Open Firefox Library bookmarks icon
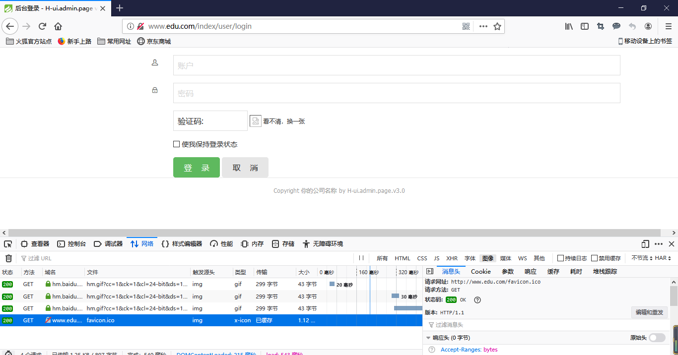678x355 pixels. pos(569,26)
